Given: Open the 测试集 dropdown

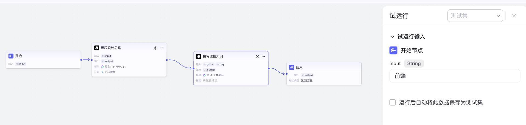Looking at the screenshot, I should (475, 16).
